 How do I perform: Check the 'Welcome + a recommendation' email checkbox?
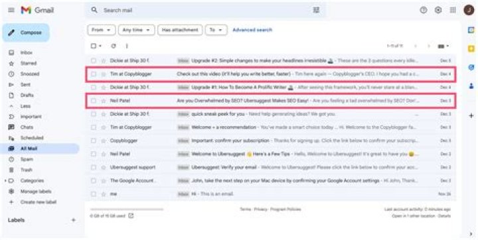94,127
